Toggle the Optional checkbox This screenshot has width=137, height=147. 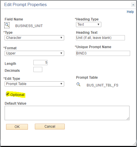pyautogui.click(x=7, y=94)
